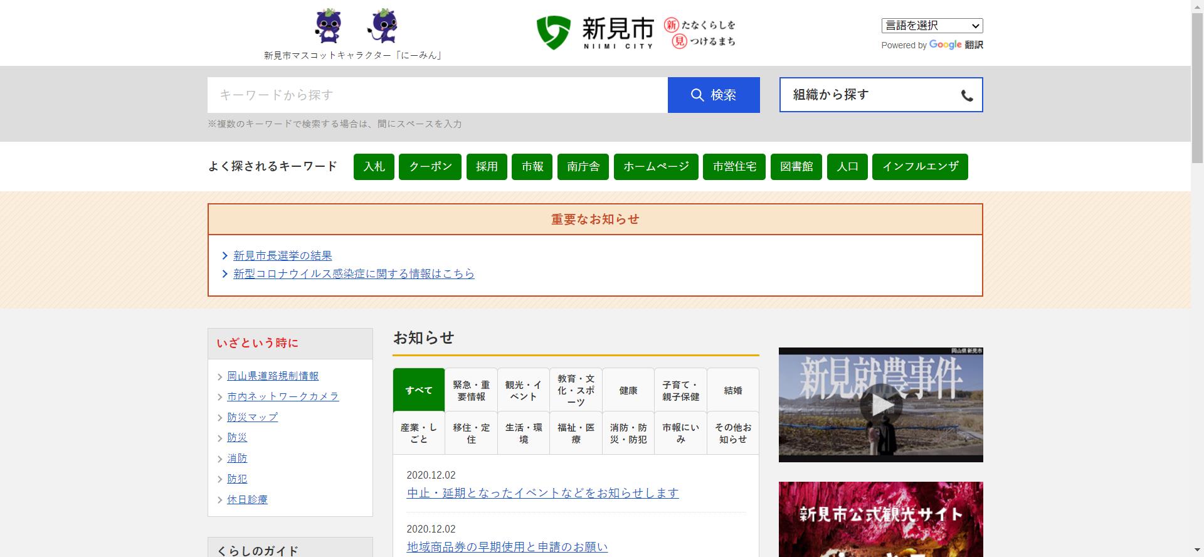Switch to 福祉・医療 tab
Screen dimensions: 1204x557
(576, 433)
